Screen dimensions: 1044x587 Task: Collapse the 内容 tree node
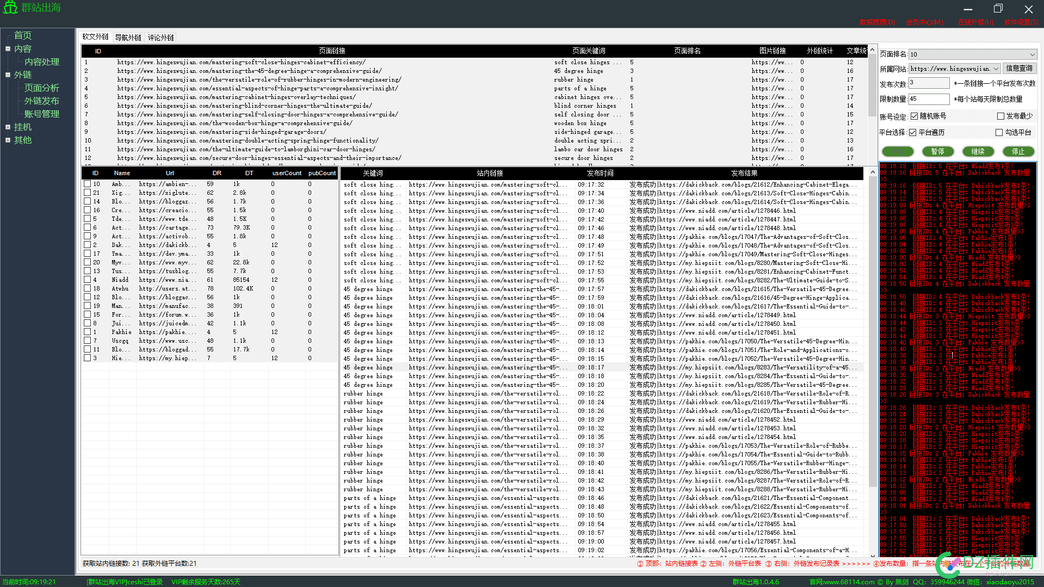coord(8,48)
